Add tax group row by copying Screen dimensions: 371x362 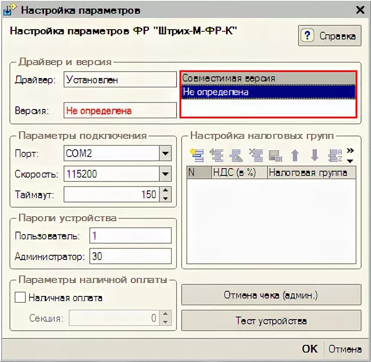(x=216, y=155)
